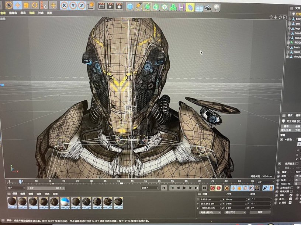Open the viewport 摄像机 menu
301x225 pixels.
point(13,13)
